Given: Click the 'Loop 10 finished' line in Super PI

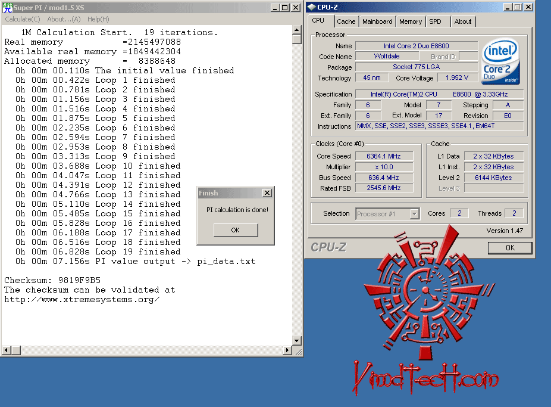Looking at the screenshot, I should point(98,166).
